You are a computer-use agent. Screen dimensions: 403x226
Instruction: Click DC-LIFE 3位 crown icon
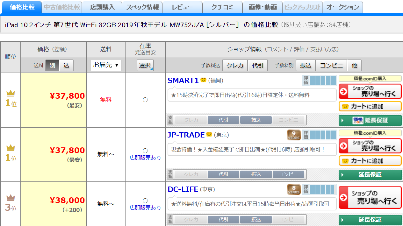[11, 198]
